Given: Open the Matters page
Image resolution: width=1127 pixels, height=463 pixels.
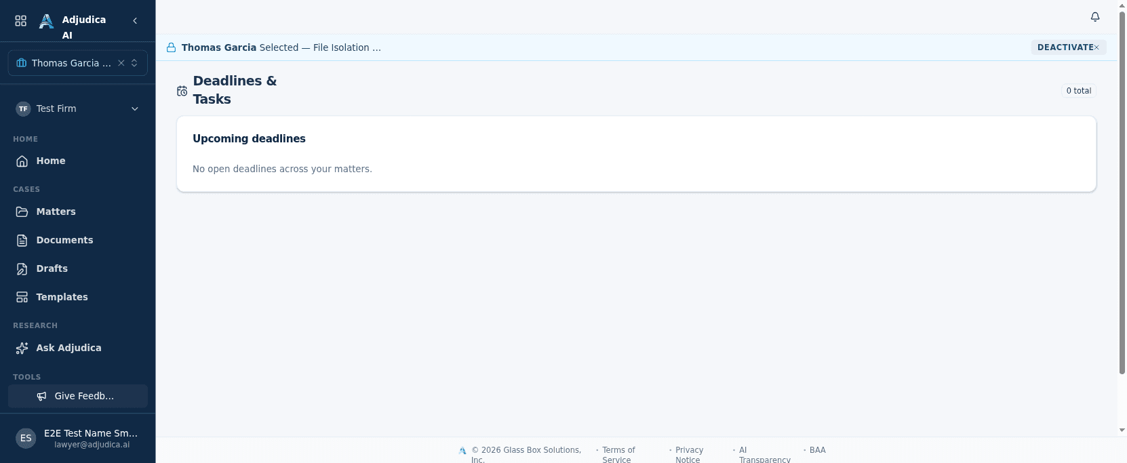Looking at the screenshot, I should 78,212.
